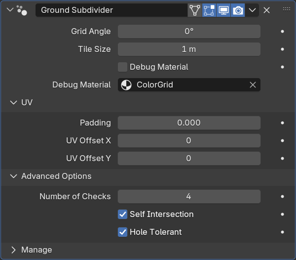296x260 pixels.
Task: Enable the Debug Material checkbox
Action: click(122, 67)
